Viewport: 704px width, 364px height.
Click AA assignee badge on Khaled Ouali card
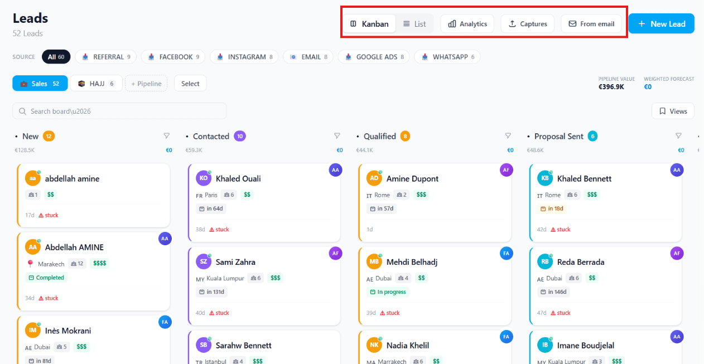(335, 170)
